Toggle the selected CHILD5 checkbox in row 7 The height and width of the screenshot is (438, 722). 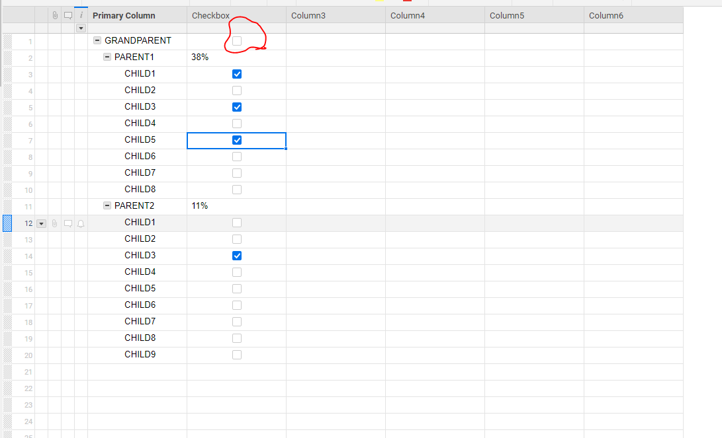click(237, 140)
